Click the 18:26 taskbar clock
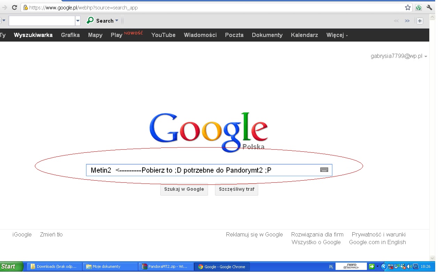The image size is (446, 279). [425, 266]
